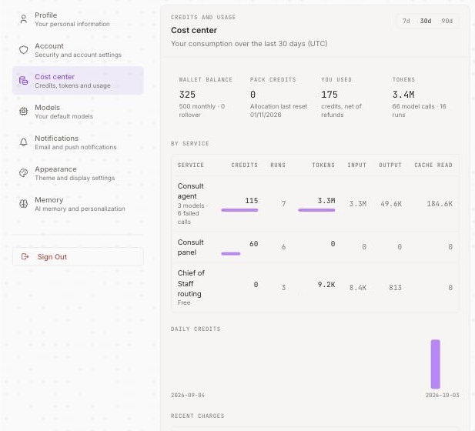The height and width of the screenshot is (431, 475).
Task: Select the Chief of Staff routing row
Action: pos(315,287)
